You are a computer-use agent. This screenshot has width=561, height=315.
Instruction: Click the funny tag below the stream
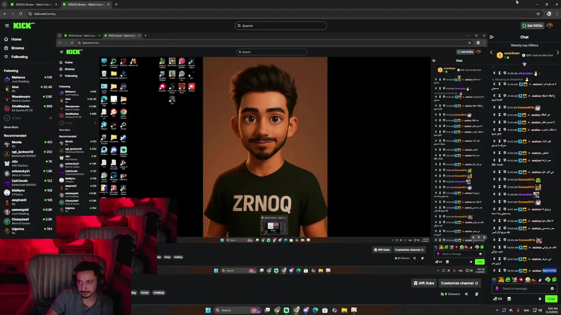pos(145,293)
